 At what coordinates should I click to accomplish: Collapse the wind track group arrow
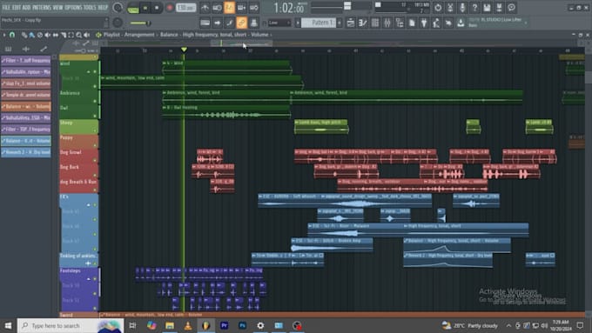pyautogui.click(x=88, y=71)
